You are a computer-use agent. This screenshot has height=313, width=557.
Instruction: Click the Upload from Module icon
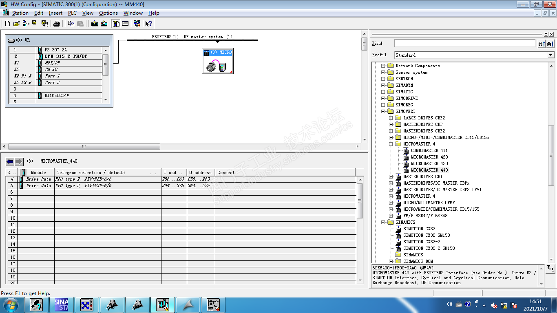[104, 24]
